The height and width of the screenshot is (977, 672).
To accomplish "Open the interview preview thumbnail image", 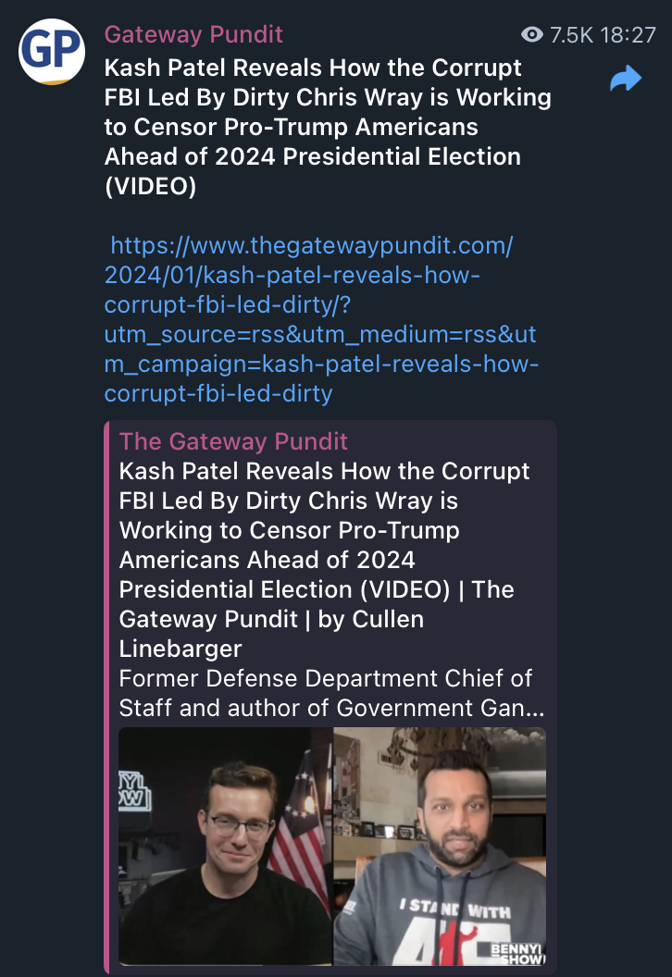I will pyautogui.click(x=332, y=847).
